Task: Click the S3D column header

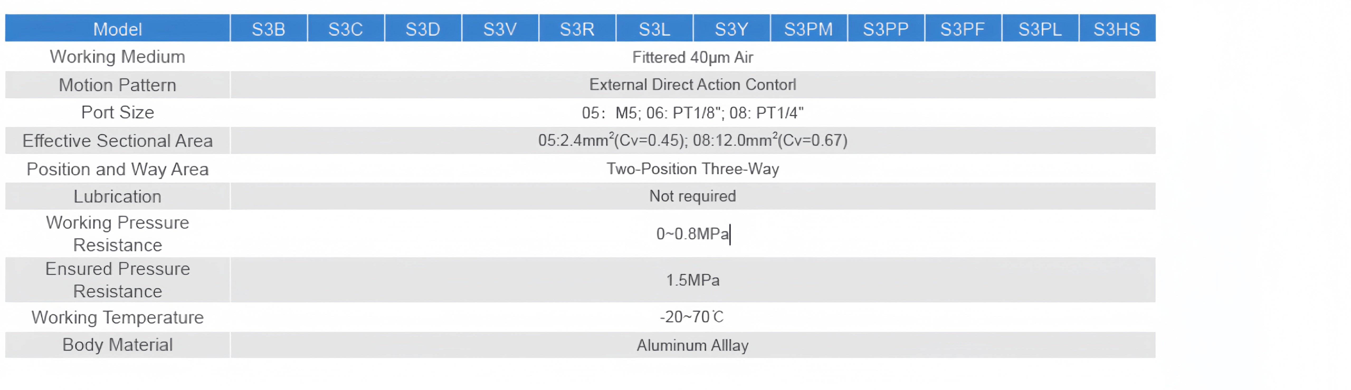Action: (x=423, y=28)
